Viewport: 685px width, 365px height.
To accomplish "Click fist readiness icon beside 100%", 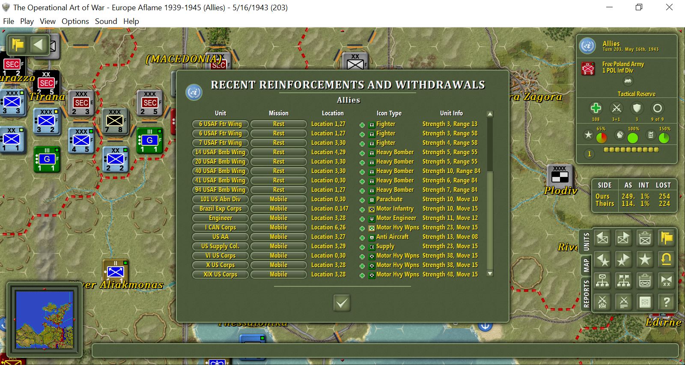I will coord(619,135).
